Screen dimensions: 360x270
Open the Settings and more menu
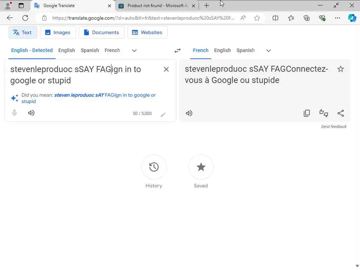(337, 18)
